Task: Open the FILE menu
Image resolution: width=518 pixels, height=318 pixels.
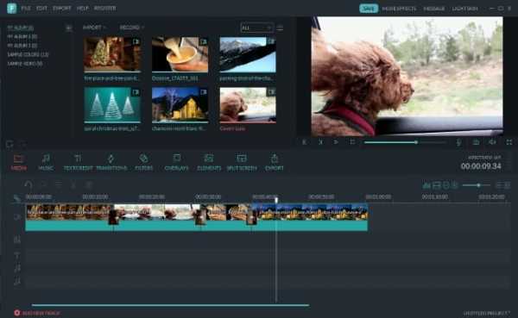Action: 26,9
